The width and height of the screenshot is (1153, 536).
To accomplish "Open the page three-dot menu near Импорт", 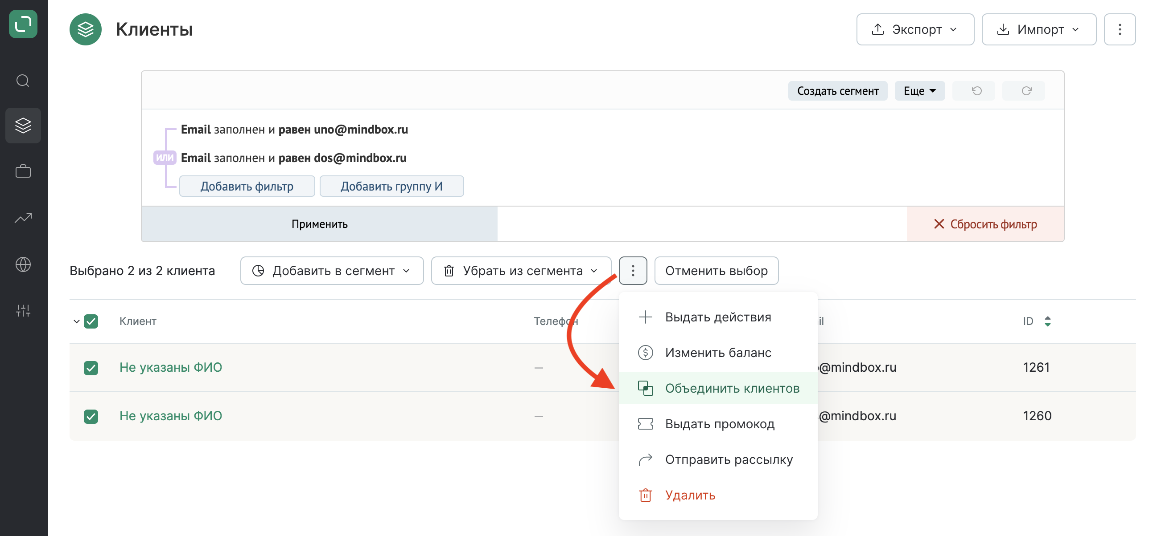I will tap(1120, 29).
